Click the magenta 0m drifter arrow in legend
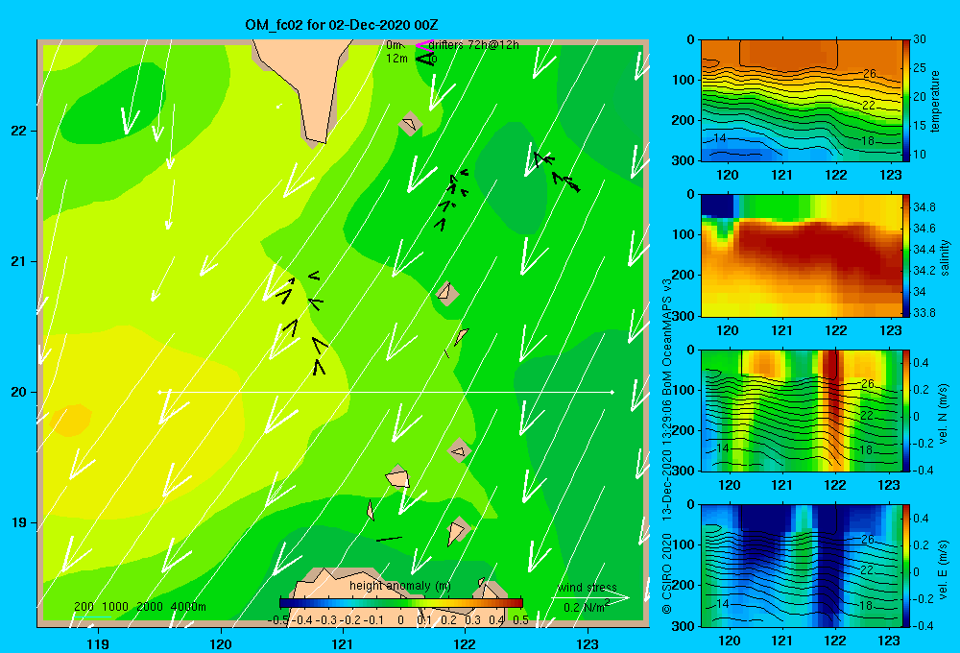This screenshot has width=960, height=653. tap(423, 45)
